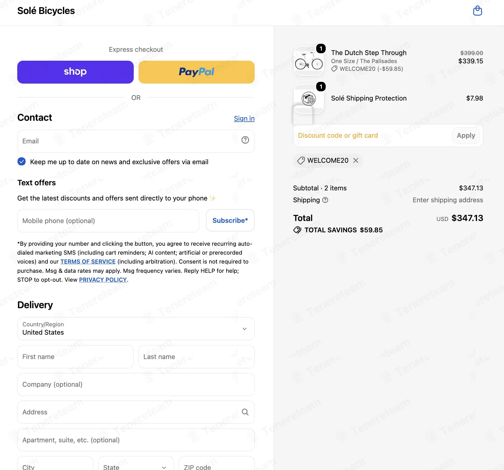Focus the First name field
Screen dimensions: 504x470
coord(75,357)
